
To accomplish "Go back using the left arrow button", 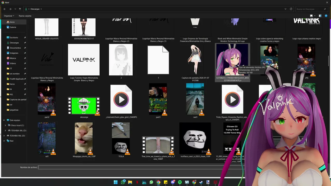I will [x=5, y=9].
